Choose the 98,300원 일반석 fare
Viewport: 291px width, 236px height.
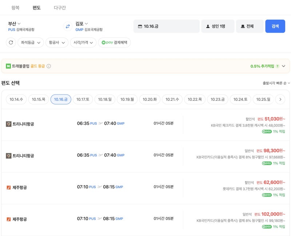tap(265, 151)
